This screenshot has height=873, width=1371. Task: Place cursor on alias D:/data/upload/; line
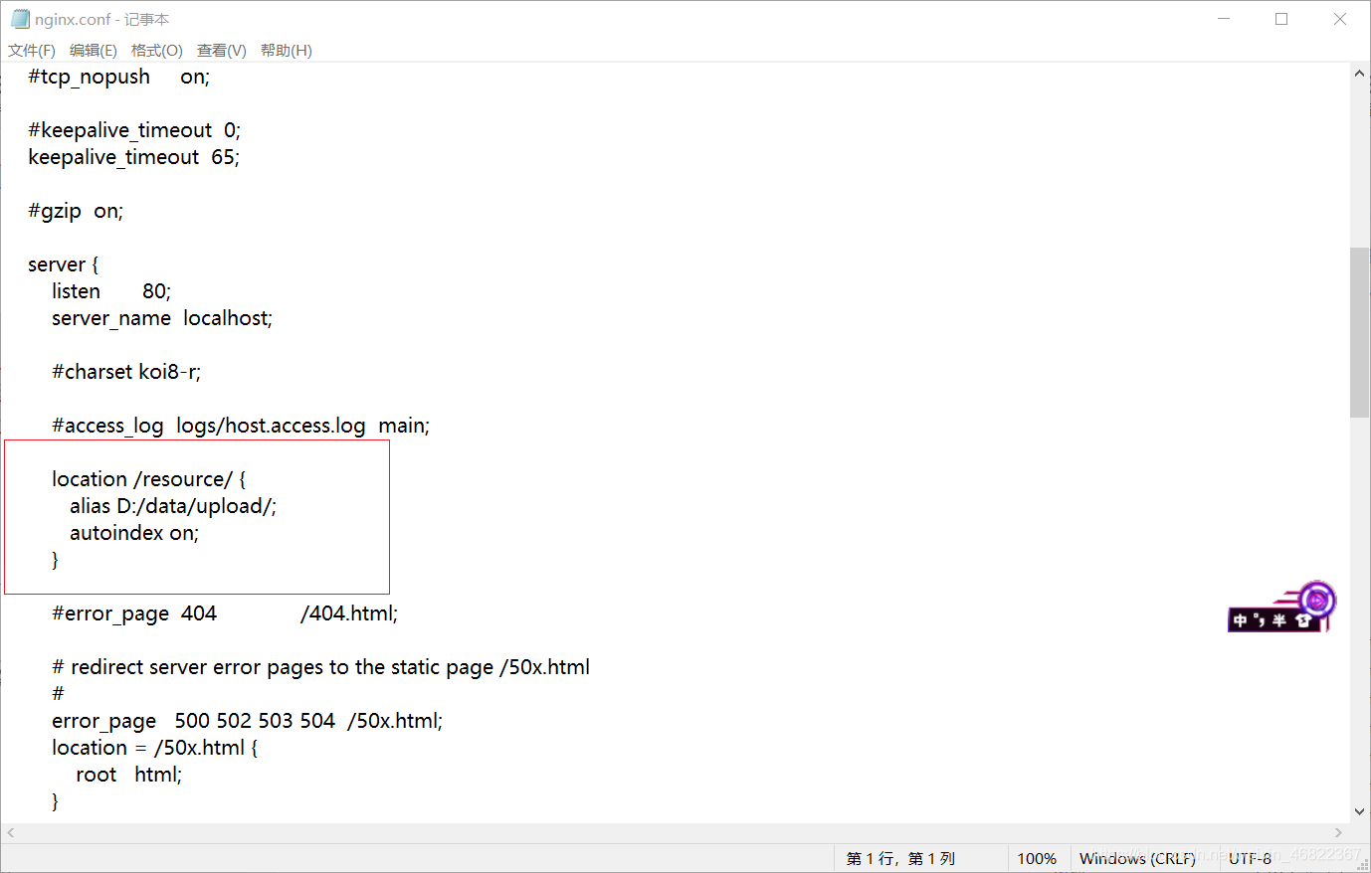173,507
